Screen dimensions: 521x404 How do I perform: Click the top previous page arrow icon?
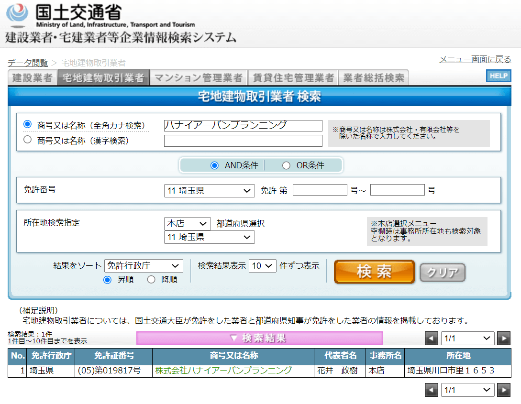(431, 338)
